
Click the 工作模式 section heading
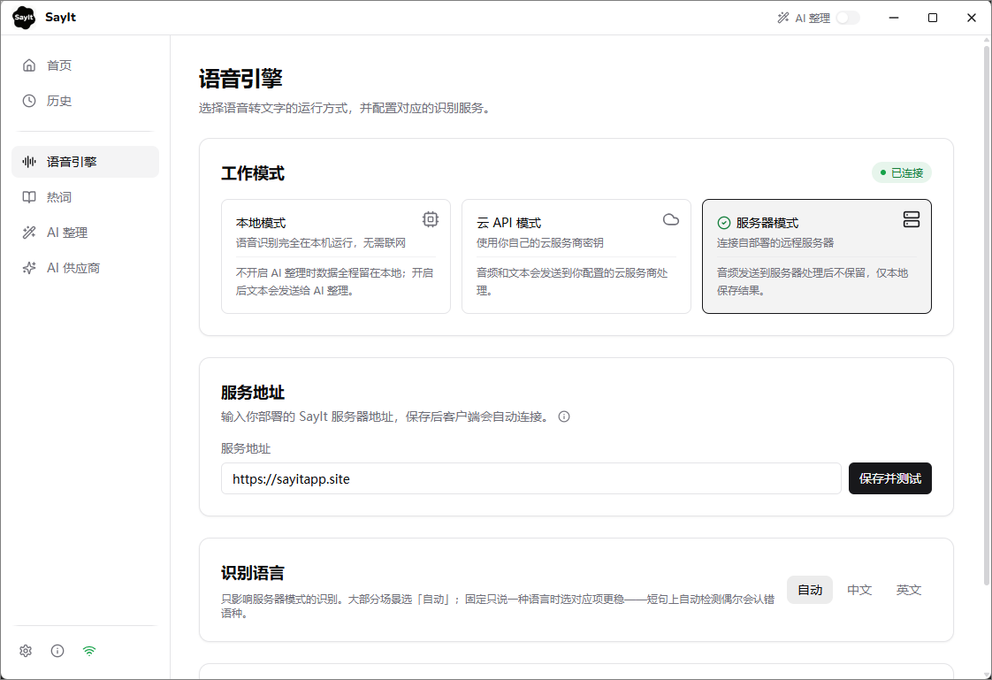[253, 172]
